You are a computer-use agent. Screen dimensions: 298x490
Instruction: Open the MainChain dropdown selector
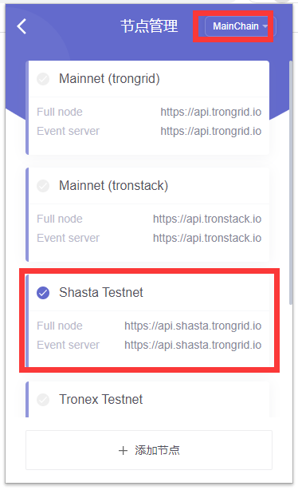pos(240,26)
